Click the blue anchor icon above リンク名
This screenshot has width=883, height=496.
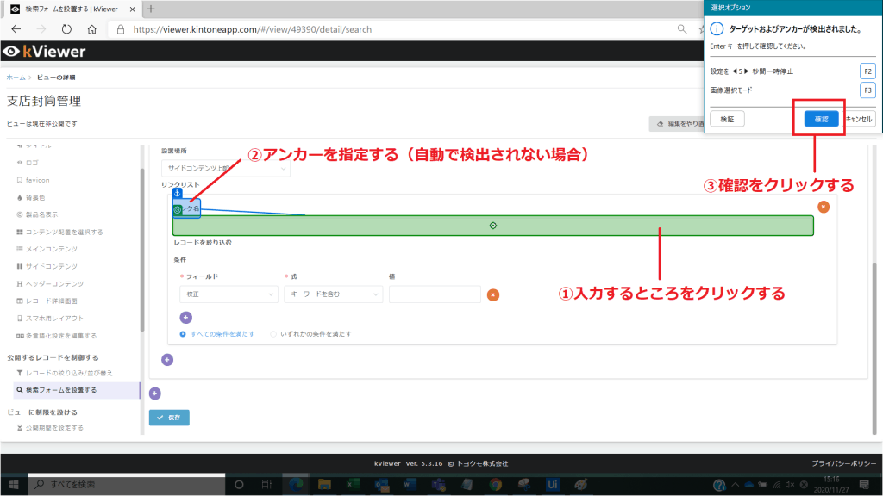click(x=178, y=194)
